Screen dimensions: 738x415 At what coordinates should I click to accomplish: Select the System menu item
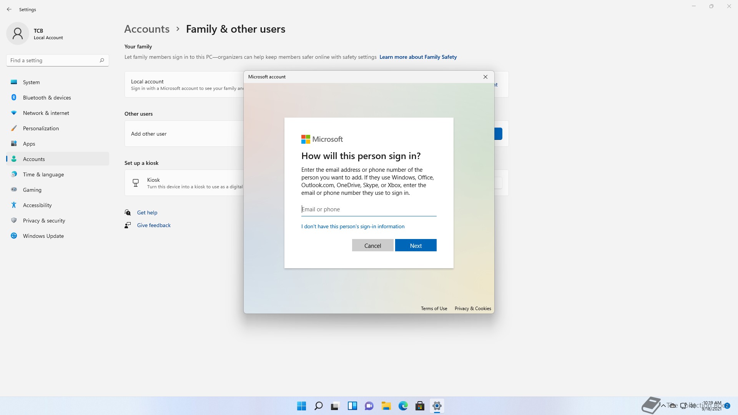pyautogui.click(x=58, y=82)
